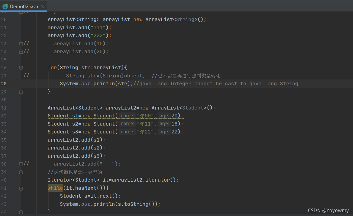Viewport: 353px width, 216px height.
Task: Toggle the fold marker on line 38
Action: [21, 164]
